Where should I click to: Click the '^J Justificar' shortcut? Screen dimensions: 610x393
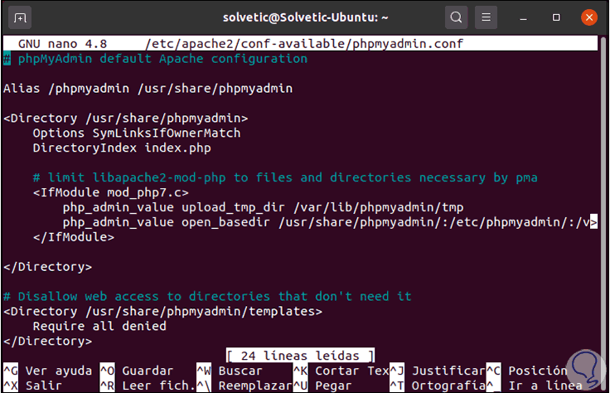(438, 371)
